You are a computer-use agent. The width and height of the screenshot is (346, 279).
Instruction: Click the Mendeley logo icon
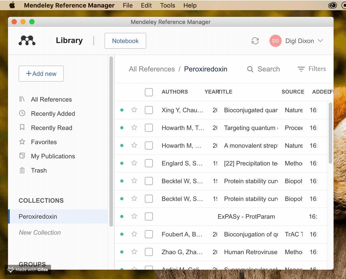[x=27, y=41]
